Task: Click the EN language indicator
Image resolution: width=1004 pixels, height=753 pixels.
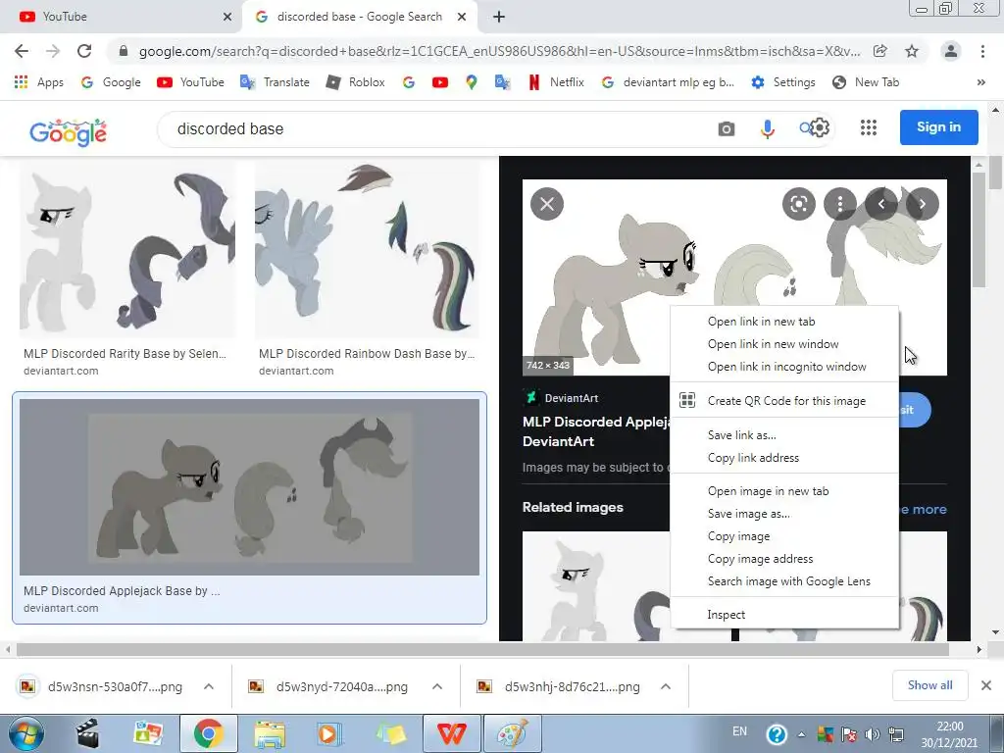Action: click(739, 731)
